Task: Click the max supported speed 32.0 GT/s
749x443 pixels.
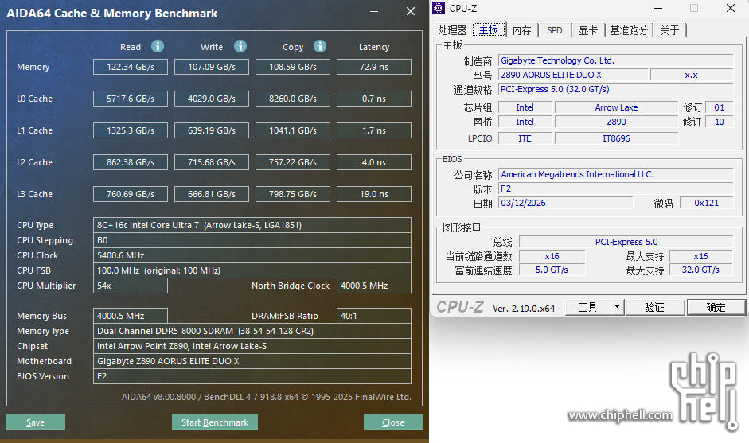Action: pyautogui.click(x=700, y=270)
